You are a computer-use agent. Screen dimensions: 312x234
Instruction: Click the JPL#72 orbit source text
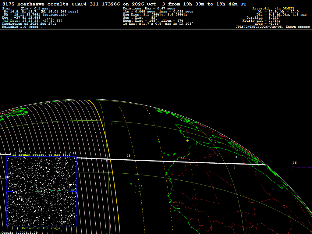[273, 27]
